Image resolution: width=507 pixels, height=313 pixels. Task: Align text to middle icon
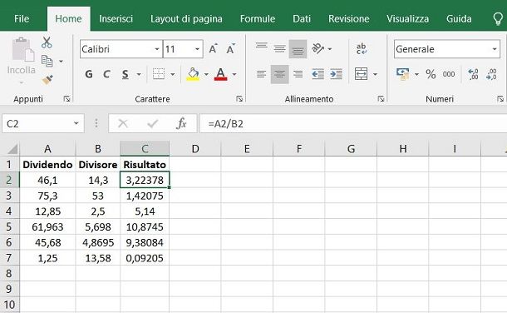coord(279,49)
